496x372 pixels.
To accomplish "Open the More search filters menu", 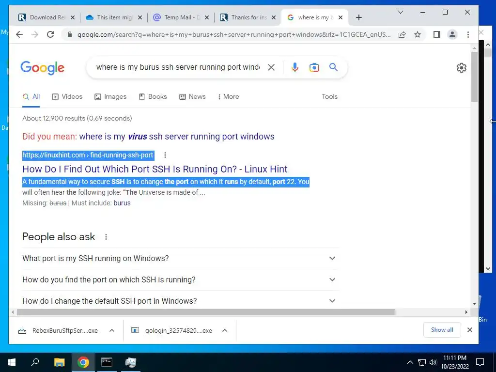I will coord(229,96).
